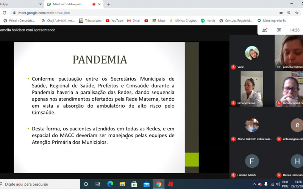Click the lock icon in address bar
Viewport: 303px width, 189px height.
pyautogui.click(x=14, y=13)
